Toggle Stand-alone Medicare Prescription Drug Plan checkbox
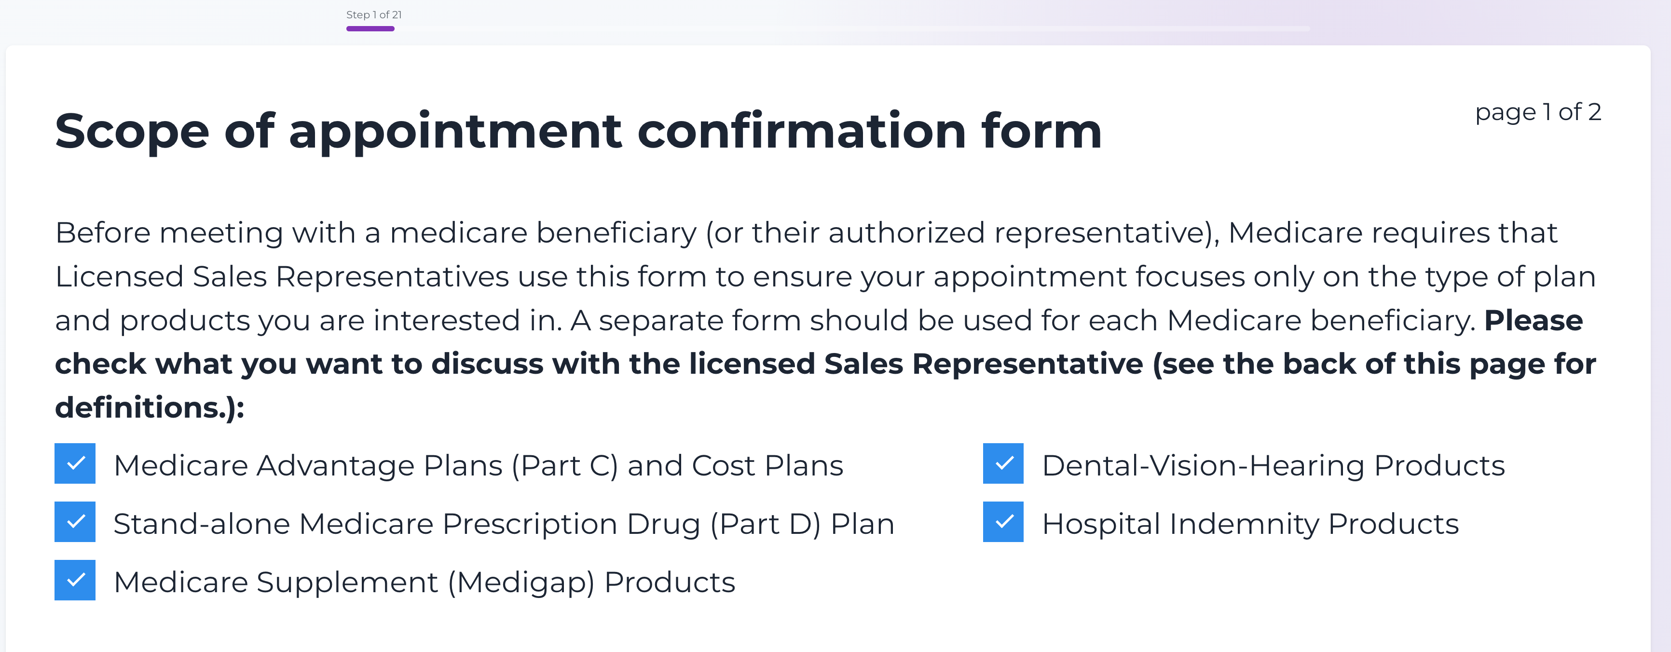The image size is (1671, 652). [x=75, y=522]
